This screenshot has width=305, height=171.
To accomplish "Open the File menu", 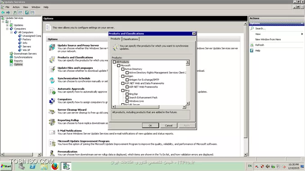I will tap(7, 7).
